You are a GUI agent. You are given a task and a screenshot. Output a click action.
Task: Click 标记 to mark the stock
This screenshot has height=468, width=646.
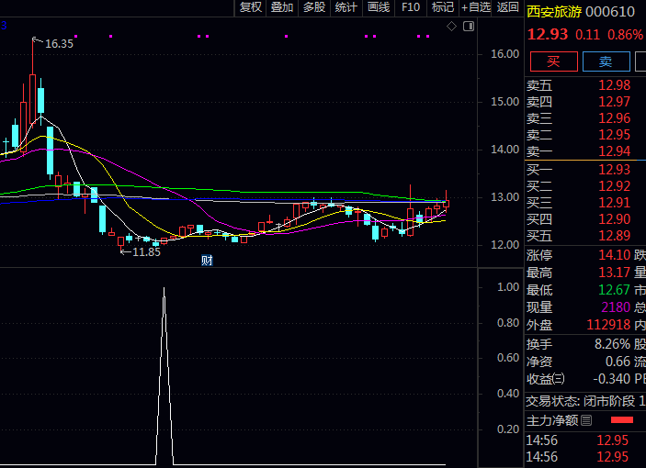443,7
